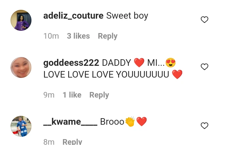Click the 'Brooo' comment text

pyautogui.click(x=112, y=122)
